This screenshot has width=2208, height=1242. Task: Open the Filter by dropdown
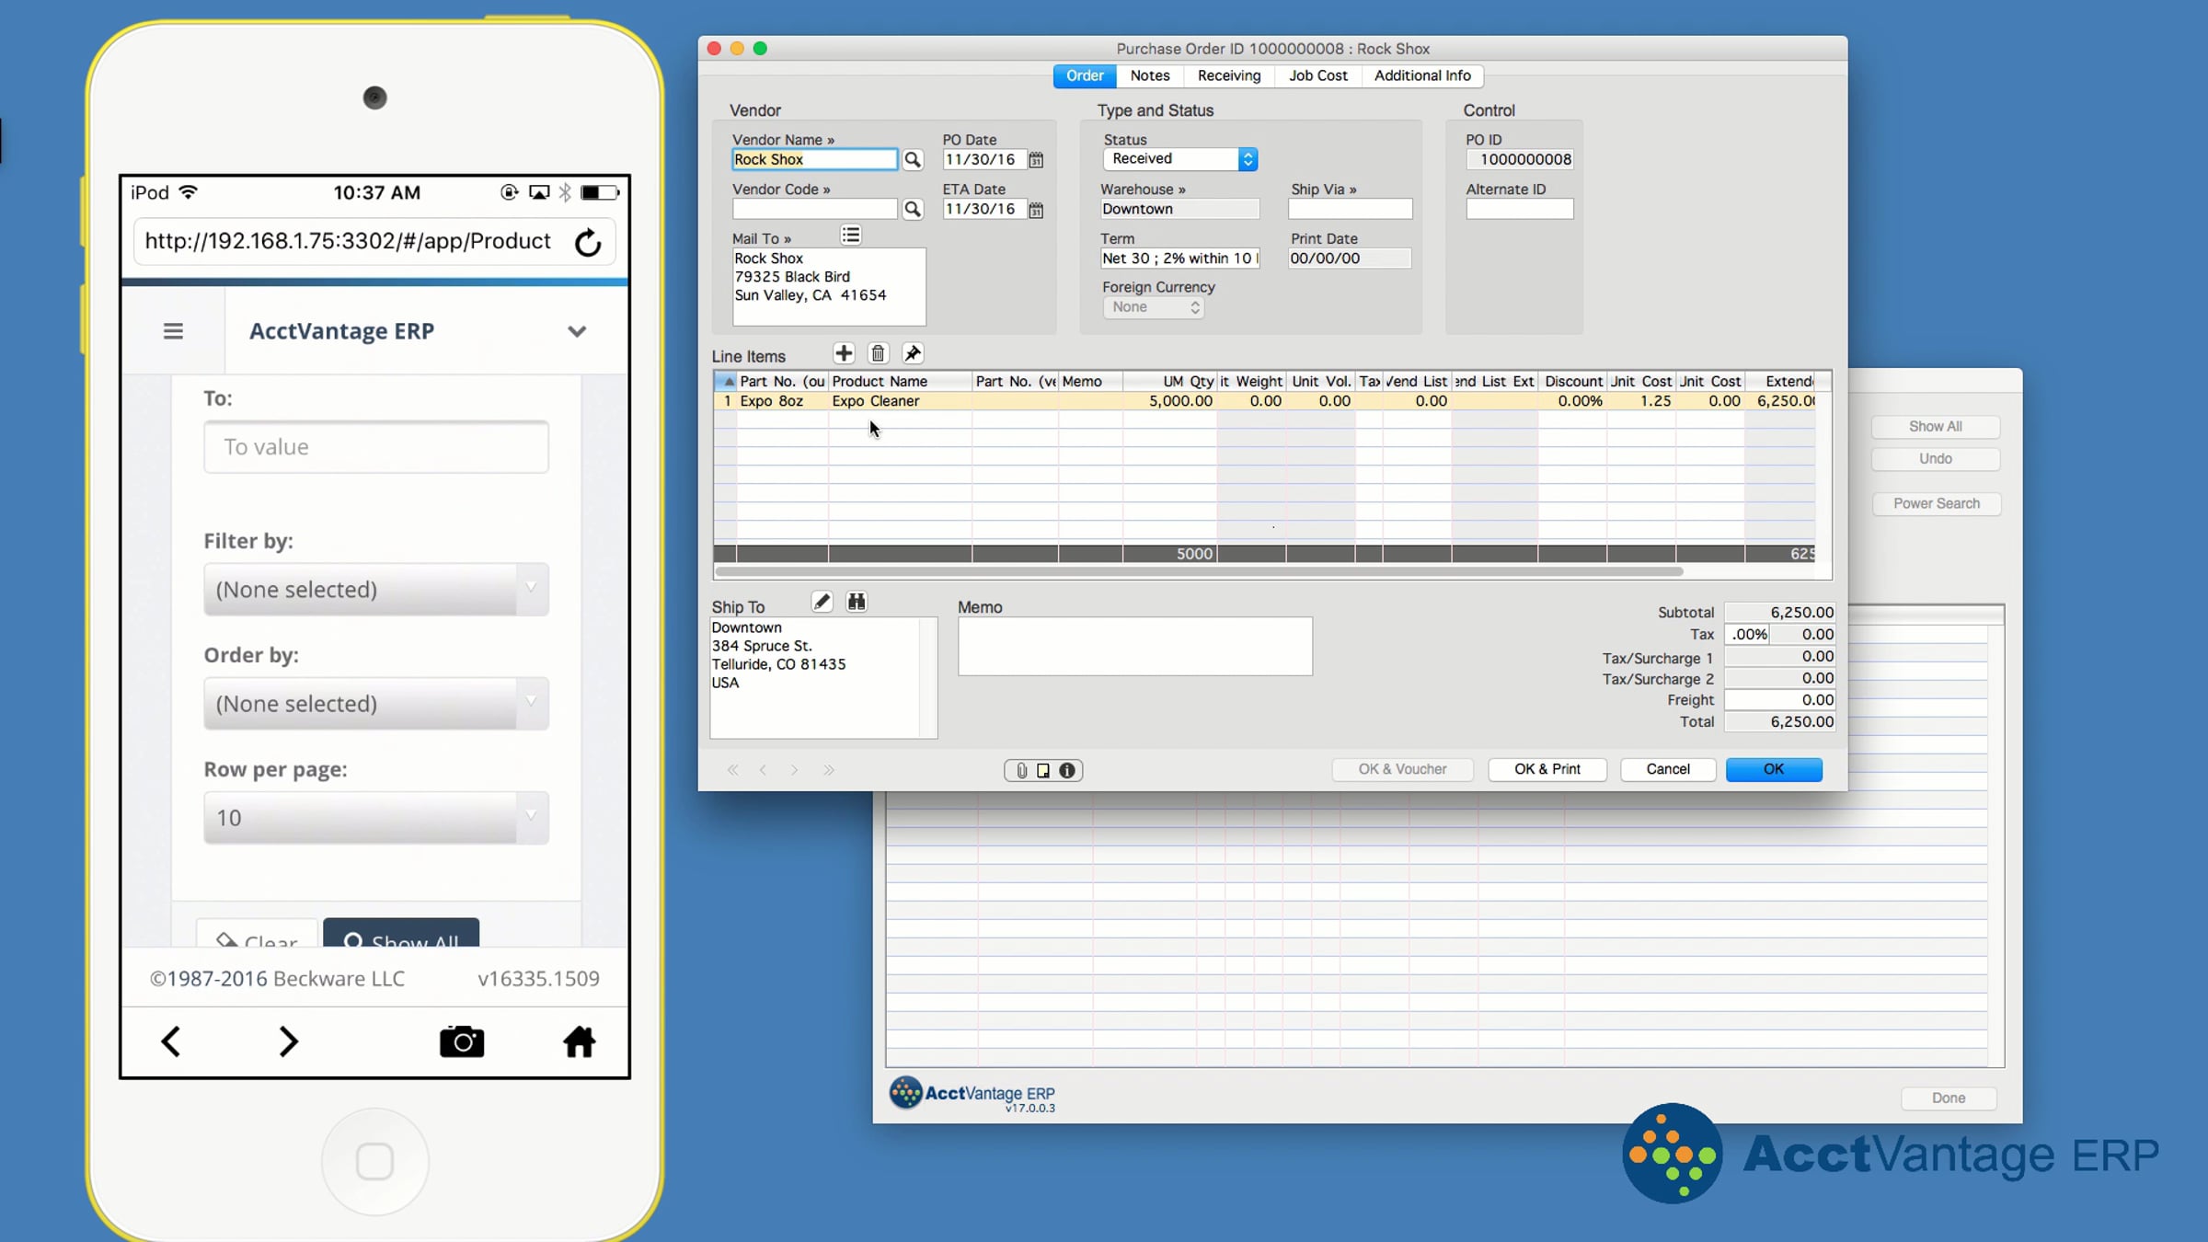tap(376, 590)
